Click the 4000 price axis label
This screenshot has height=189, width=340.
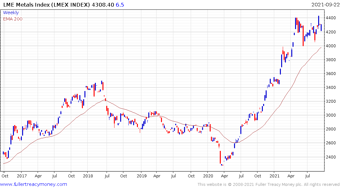(331, 46)
